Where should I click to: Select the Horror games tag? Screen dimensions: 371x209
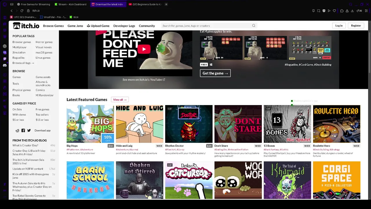click(44, 42)
